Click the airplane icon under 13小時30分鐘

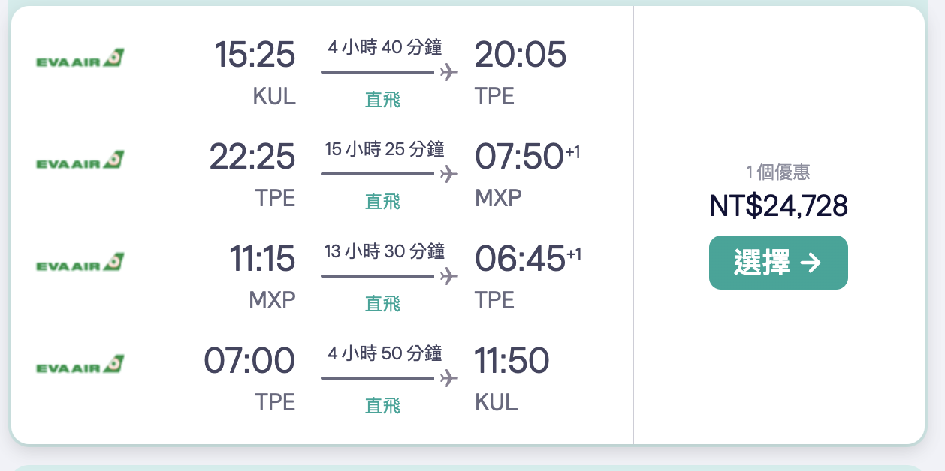(x=448, y=277)
